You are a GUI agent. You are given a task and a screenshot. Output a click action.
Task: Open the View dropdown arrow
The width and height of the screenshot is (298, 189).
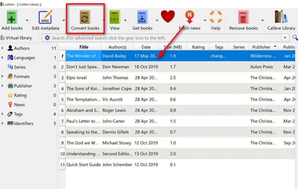click(125, 20)
